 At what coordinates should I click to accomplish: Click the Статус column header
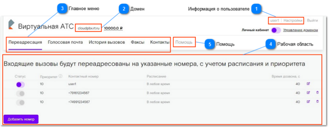[20, 76]
